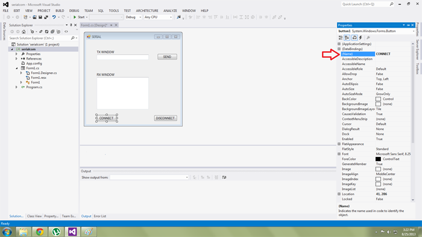
Task: Show Events with the lightning bolt icon
Action: tap(361, 38)
